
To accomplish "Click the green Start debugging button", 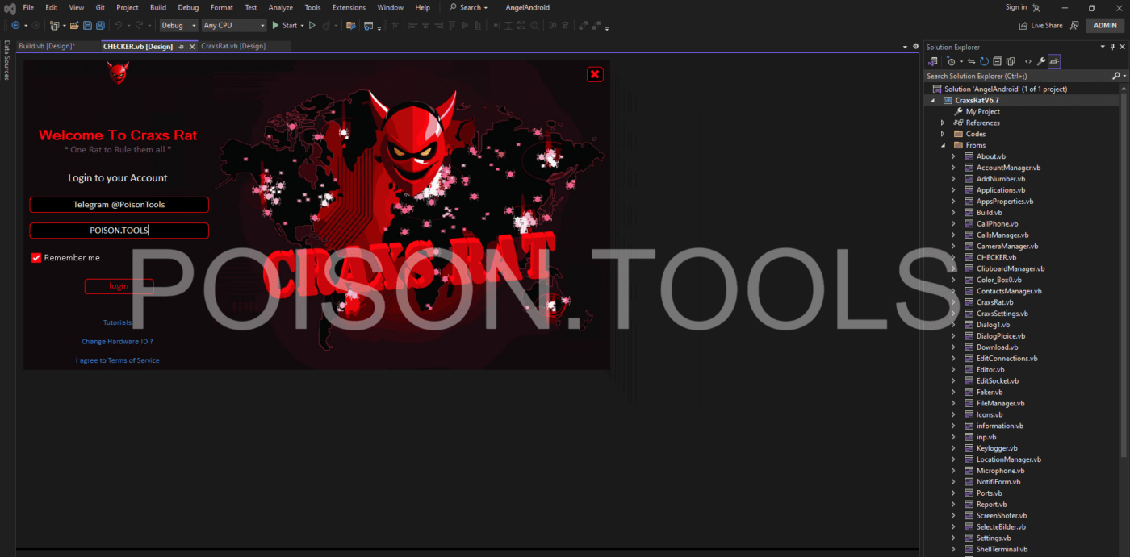I will (x=285, y=26).
